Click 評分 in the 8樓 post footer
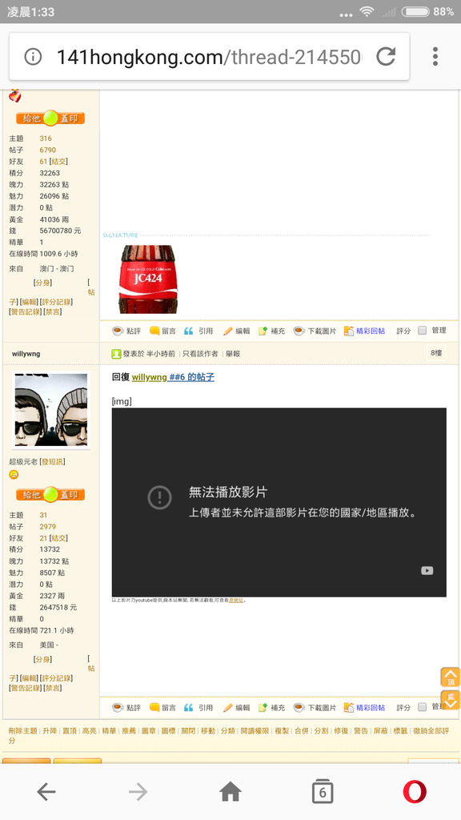The width and height of the screenshot is (461, 820). coord(403,708)
